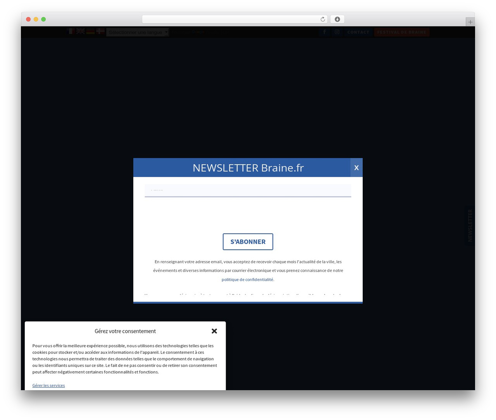This screenshot has width=496, height=420.
Task: Click the 'NEWSLETTER Braine.fr' popup title
Action: (x=248, y=168)
